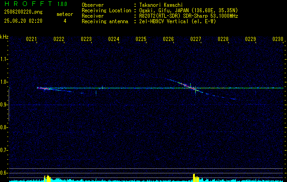Click the 0230 time marker
287x182 pixels.
pos(278,39)
